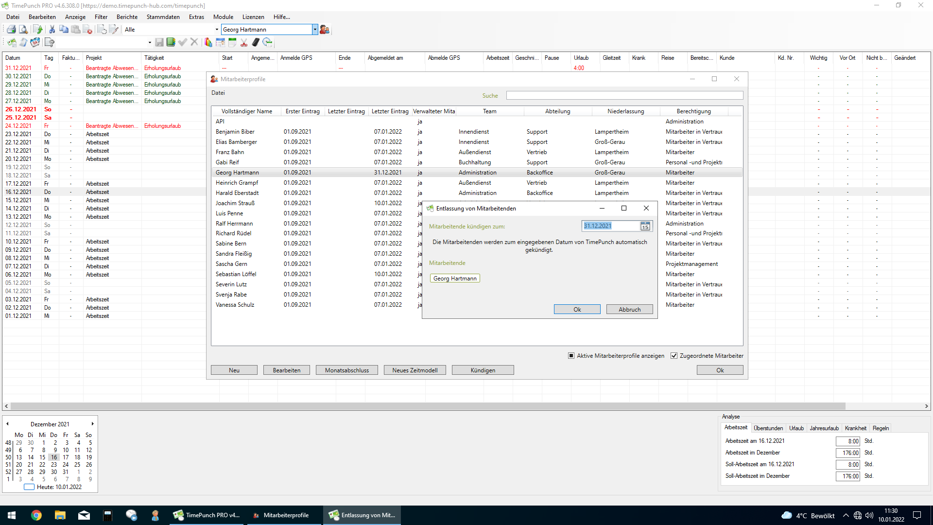Toggle Aktive Mitarbeiterprofile anzeigen checkbox

(571, 356)
